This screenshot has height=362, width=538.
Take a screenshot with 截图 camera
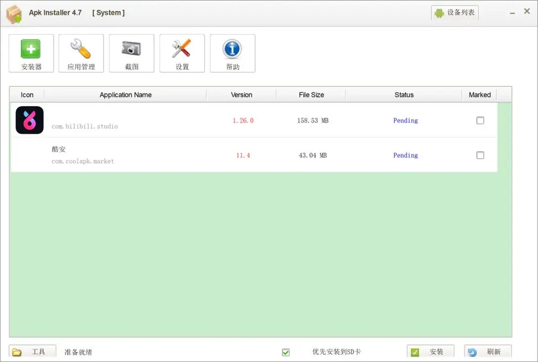(132, 53)
